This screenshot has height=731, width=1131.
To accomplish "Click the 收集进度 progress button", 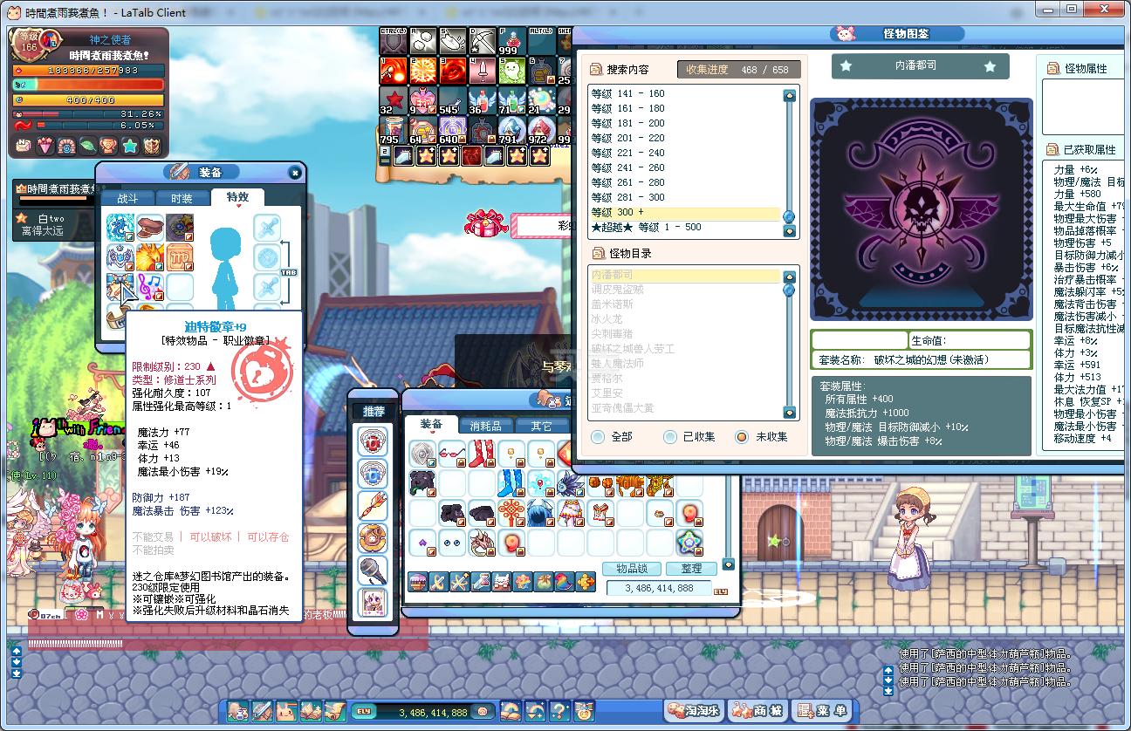I will pyautogui.click(x=737, y=70).
